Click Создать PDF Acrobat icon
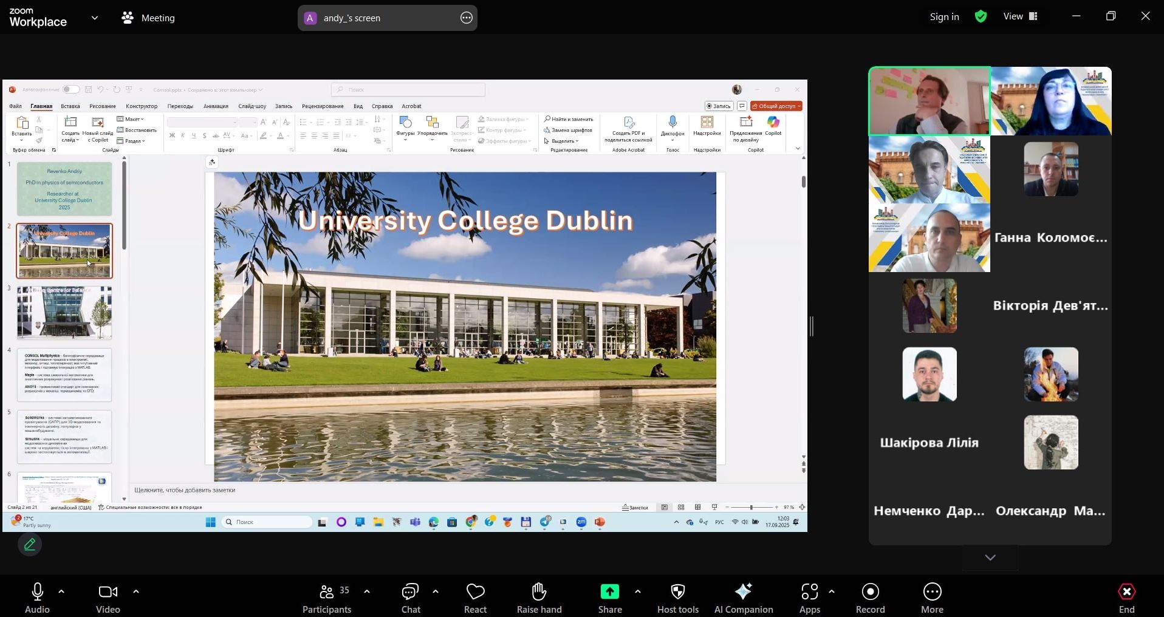The image size is (1164, 617). click(x=628, y=129)
